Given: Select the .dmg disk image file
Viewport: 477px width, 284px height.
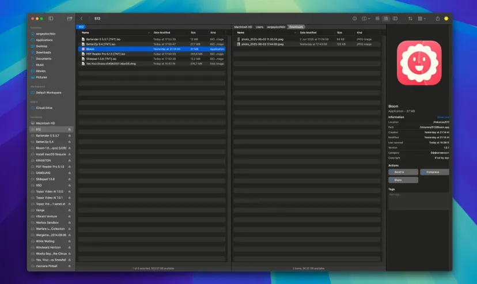Looking at the screenshot, I should [x=152, y=63].
